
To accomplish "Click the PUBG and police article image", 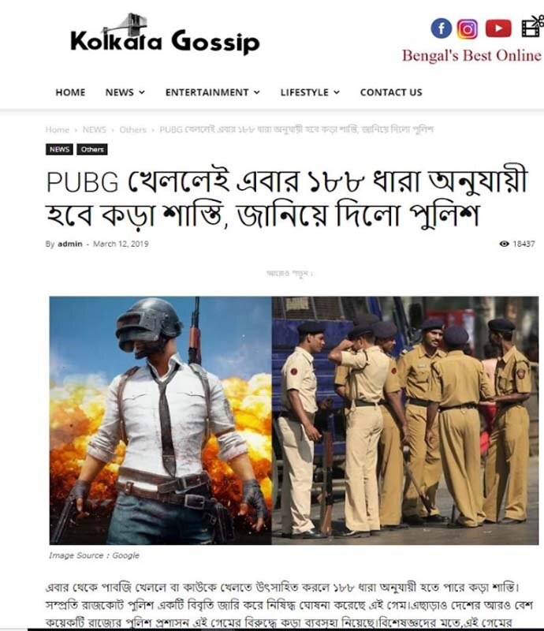I will coord(294,420).
